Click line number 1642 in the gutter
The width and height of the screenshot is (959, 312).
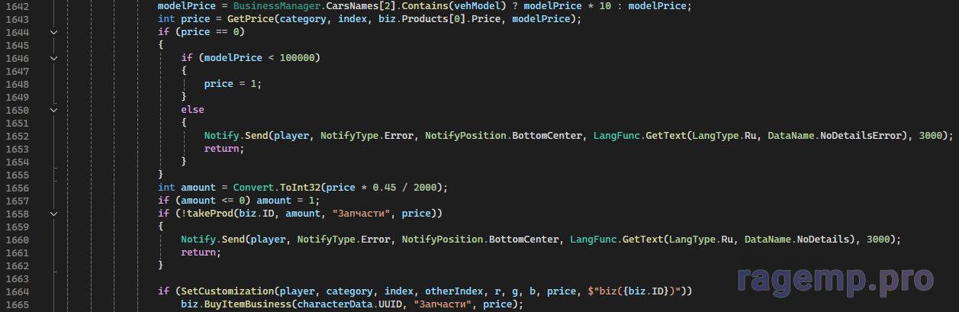(x=18, y=6)
